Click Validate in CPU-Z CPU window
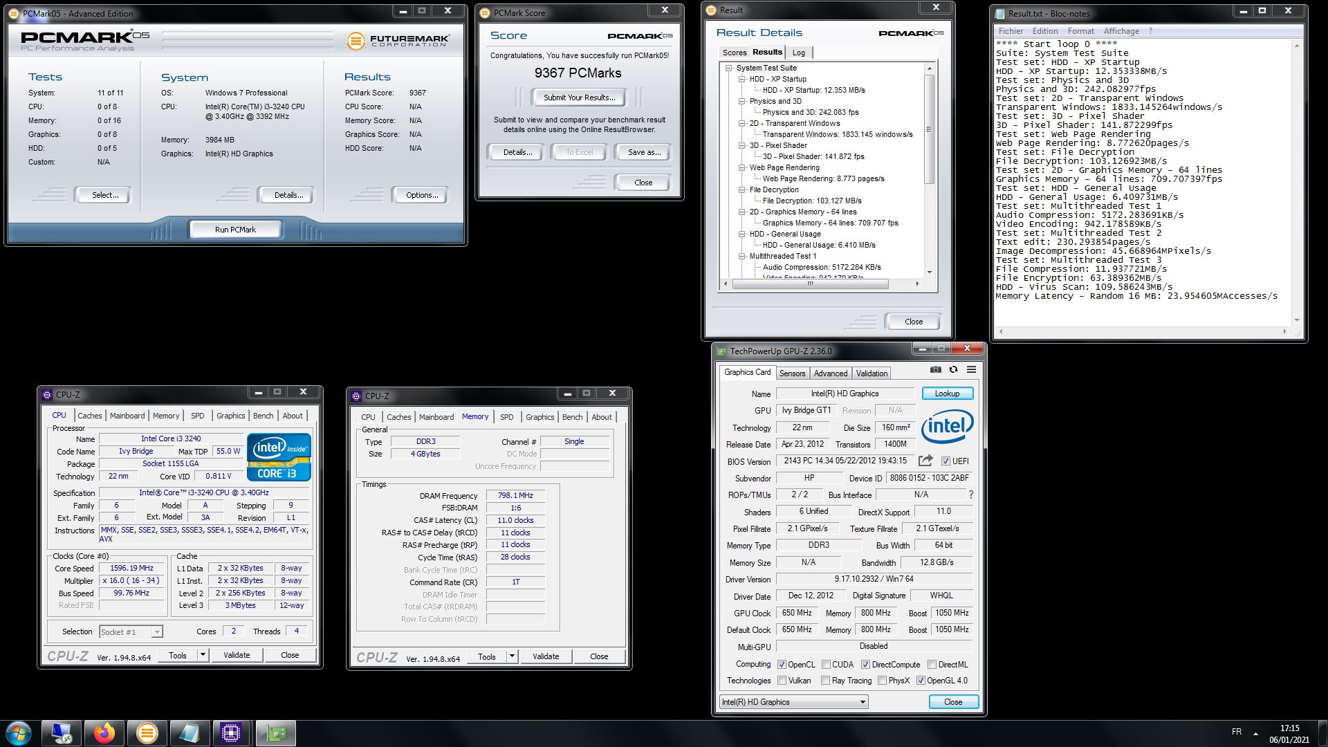Viewport: 1328px width, 747px height. [237, 655]
